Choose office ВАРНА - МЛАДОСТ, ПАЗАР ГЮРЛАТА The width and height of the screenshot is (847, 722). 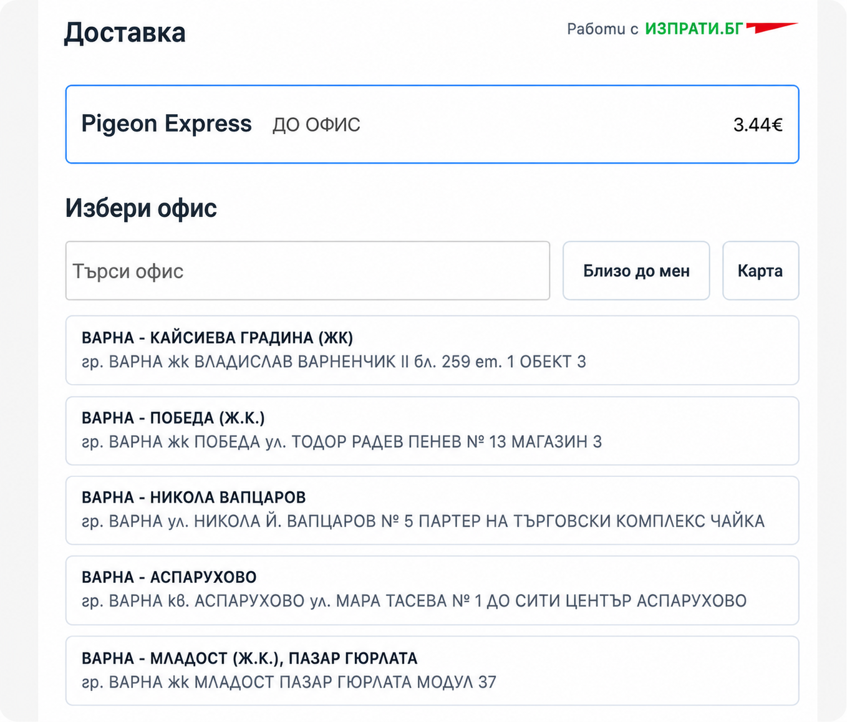coord(432,671)
